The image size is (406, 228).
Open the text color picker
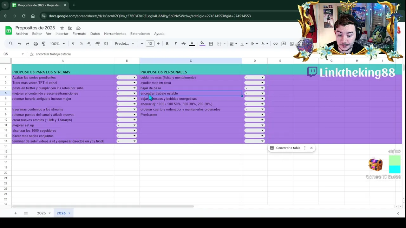(192, 44)
